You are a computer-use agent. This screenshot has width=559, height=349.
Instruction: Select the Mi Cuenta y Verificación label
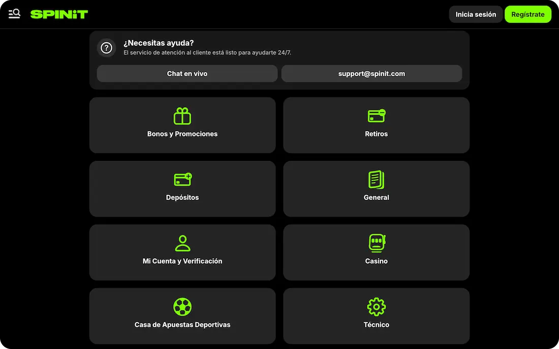(182, 261)
